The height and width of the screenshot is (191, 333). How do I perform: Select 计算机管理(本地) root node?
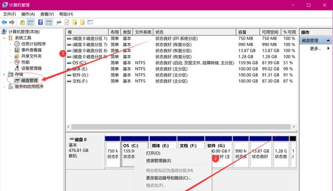pyautogui.click(x=24, y=32)
